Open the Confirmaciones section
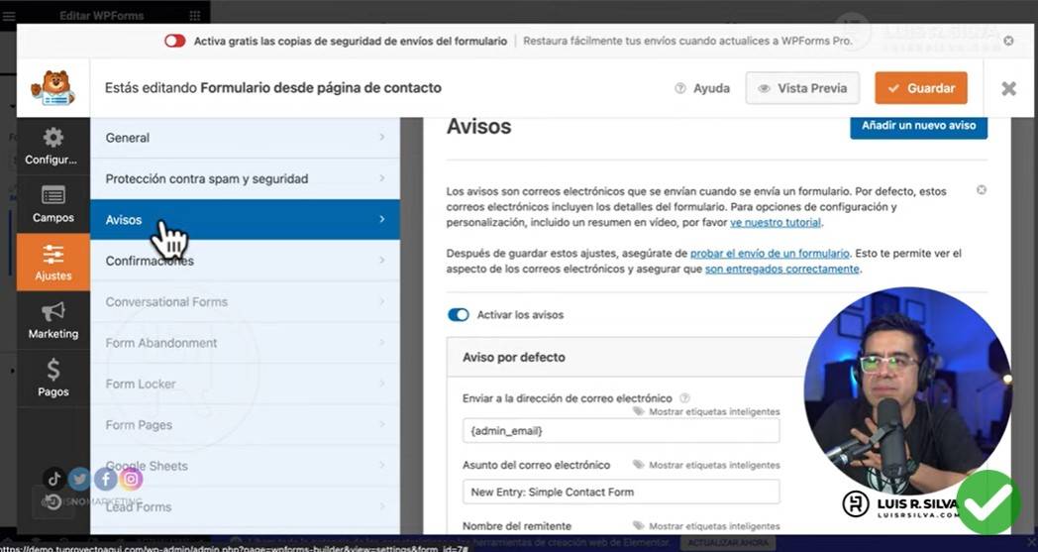 (x=245, y=261)
